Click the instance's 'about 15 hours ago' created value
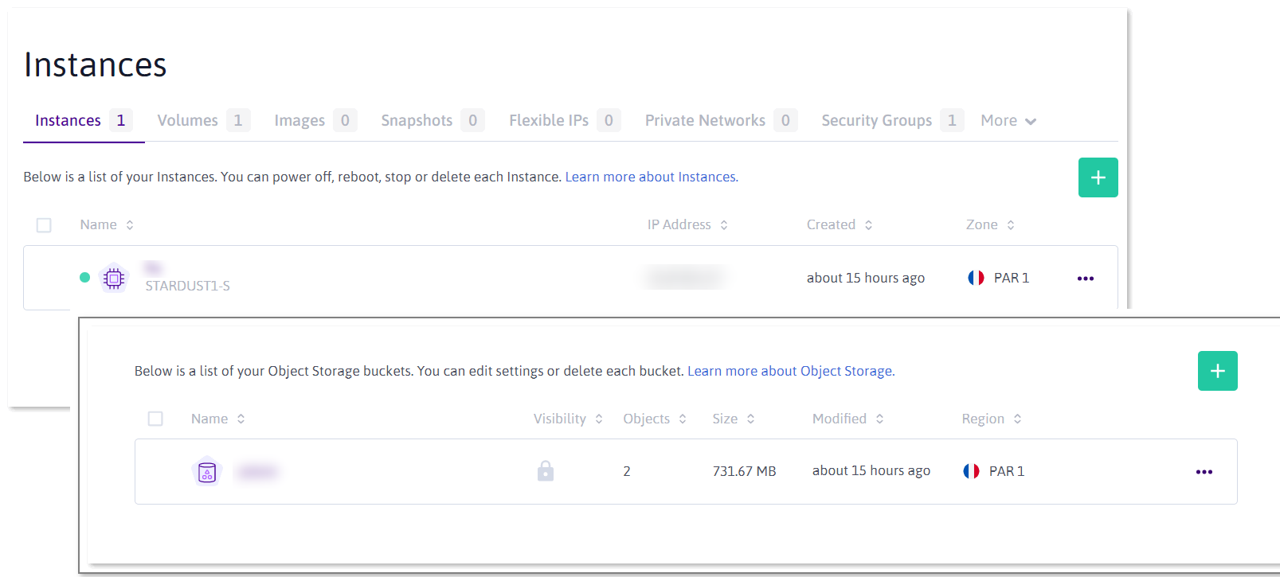1280x577 pixels. [865, 278]
